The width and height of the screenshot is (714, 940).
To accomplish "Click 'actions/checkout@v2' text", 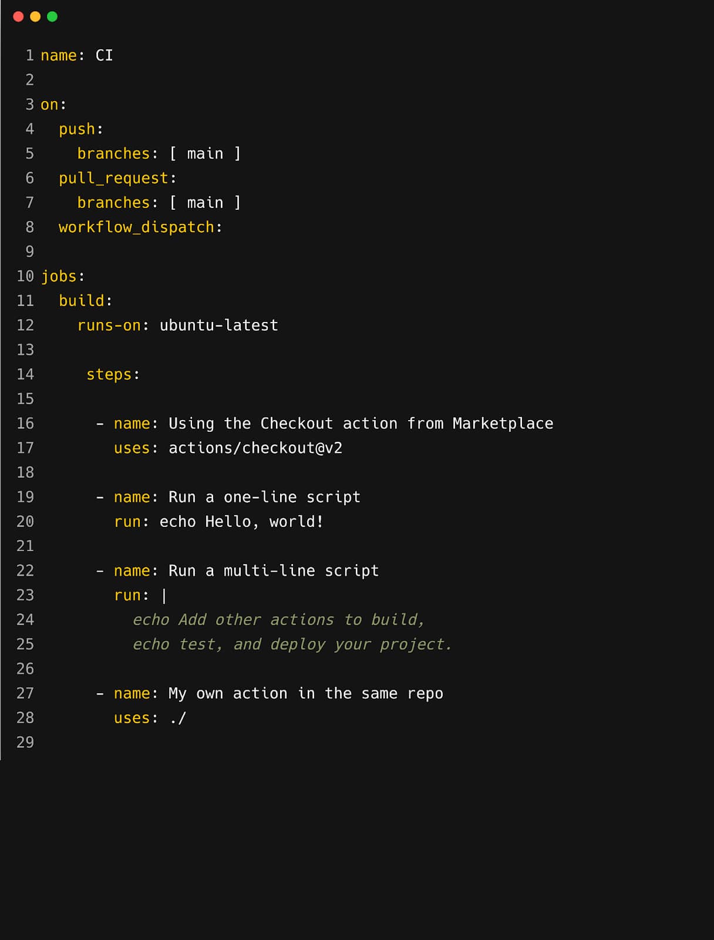I will click(255, 448).
